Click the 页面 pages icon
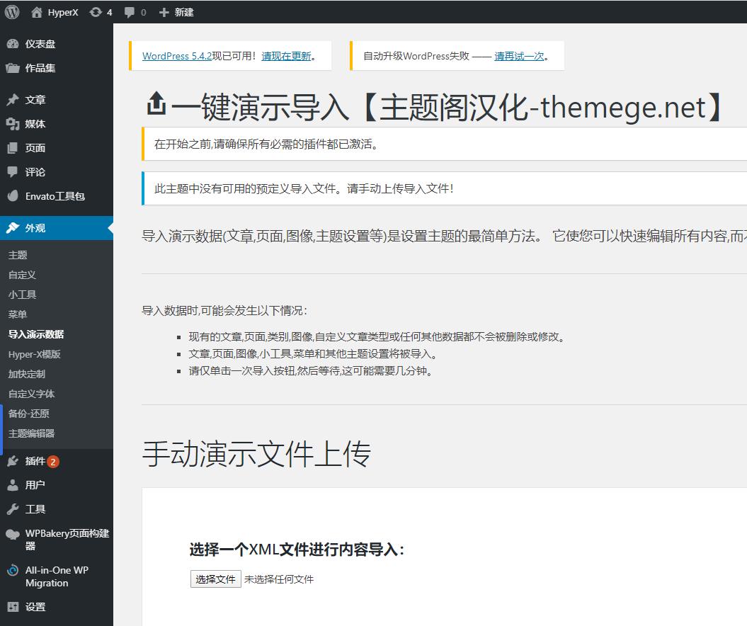747x626 pixels. click(x=13, y=148)
